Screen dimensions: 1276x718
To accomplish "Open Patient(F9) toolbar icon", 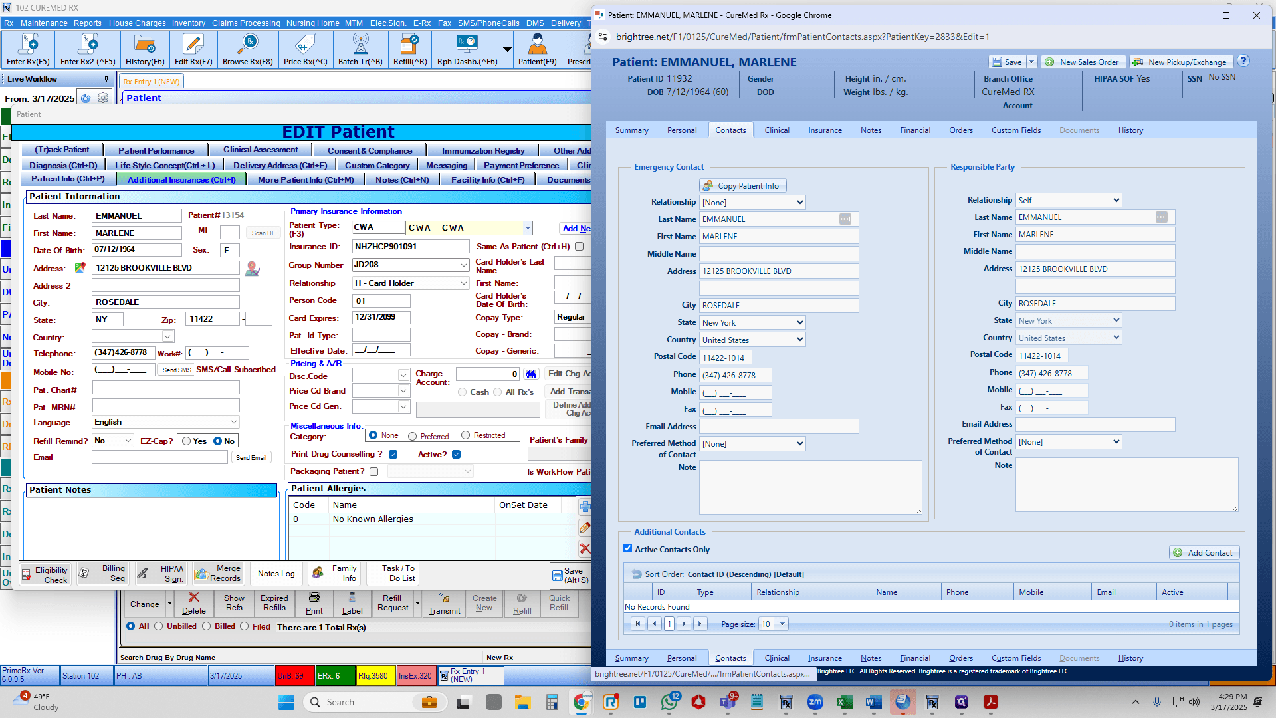I will click(x=538, y=50).
